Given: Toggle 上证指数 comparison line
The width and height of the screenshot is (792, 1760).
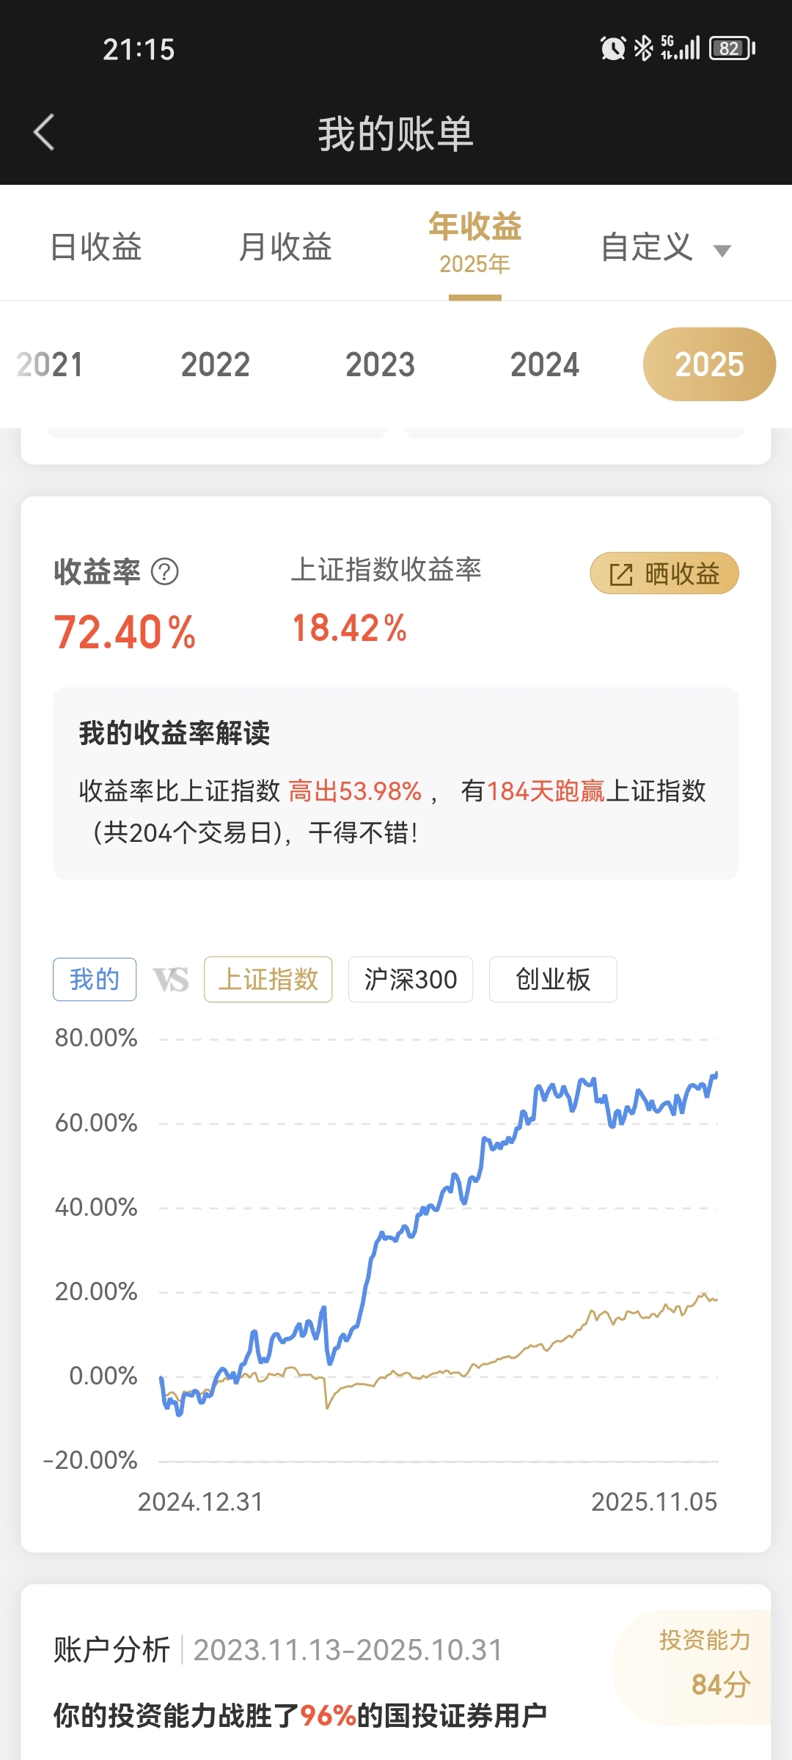Looking at the screenshot, I should [268, 980].
